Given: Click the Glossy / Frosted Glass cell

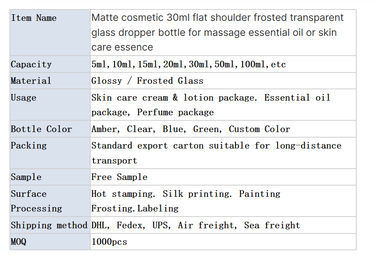Looking at the screenshot, I should coord(223,81).
